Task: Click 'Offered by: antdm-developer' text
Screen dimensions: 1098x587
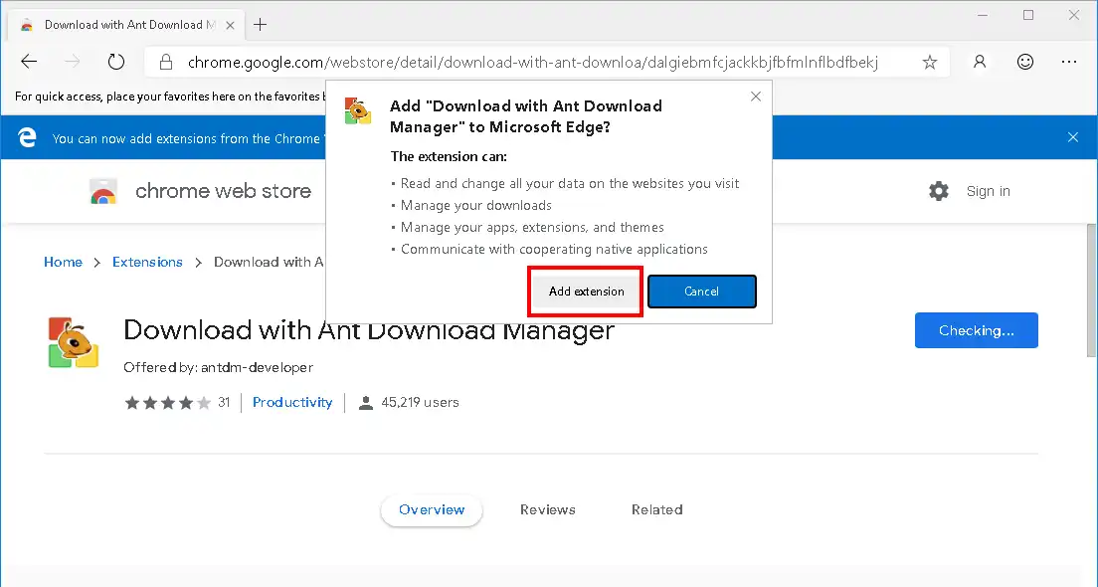Action: 218,367
